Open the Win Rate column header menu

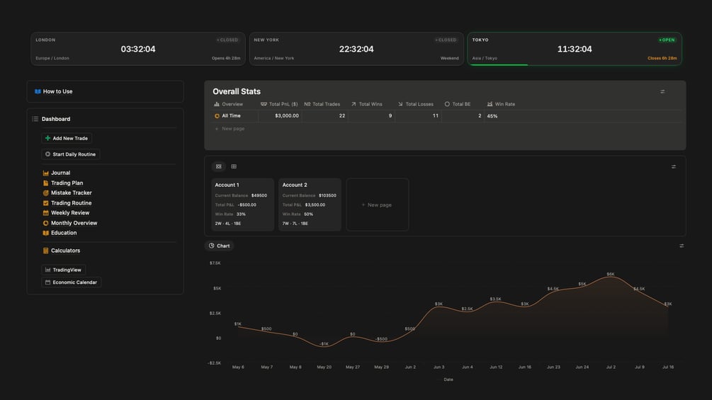tap(501, 104)
